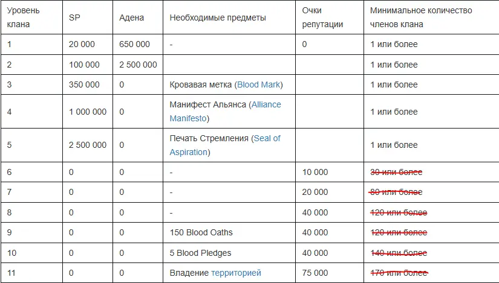Viewport: 499px width, 283px height.
Task: Click the crossed-out 30 или более text
Action: tap(396, 173)
